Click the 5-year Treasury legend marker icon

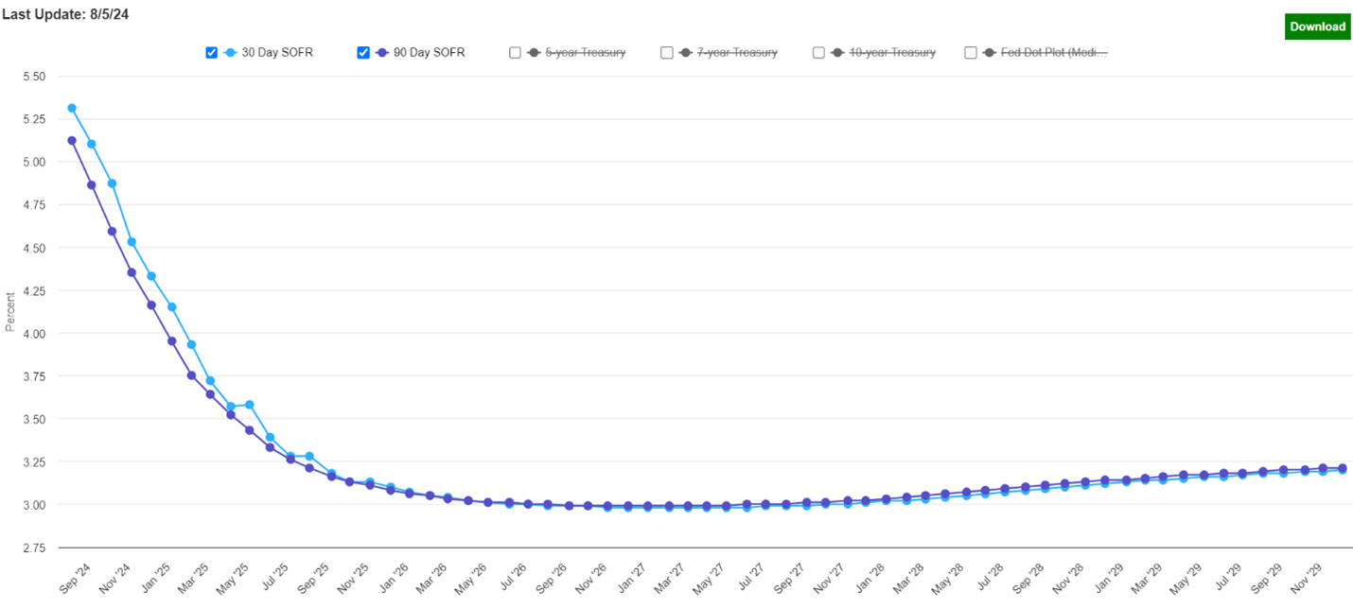535,53
